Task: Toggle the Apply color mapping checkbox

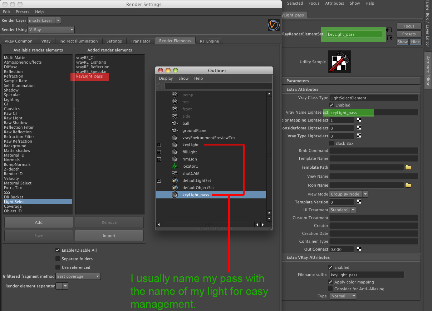Action: click(330, 282)
